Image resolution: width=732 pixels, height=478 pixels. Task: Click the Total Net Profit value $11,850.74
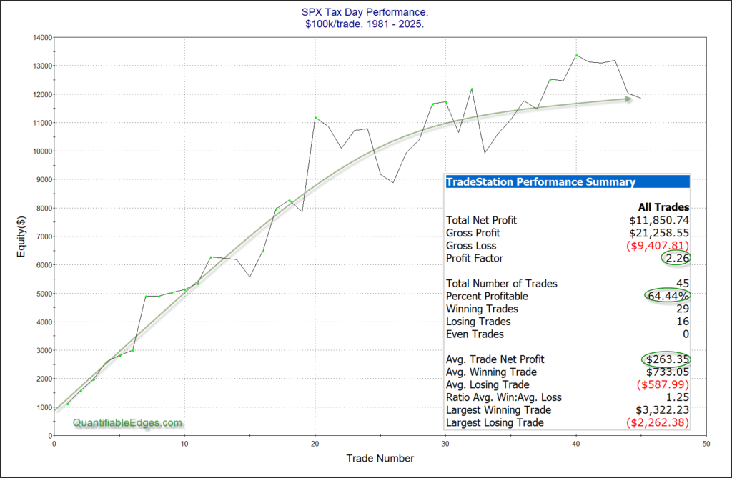[658, 220]
